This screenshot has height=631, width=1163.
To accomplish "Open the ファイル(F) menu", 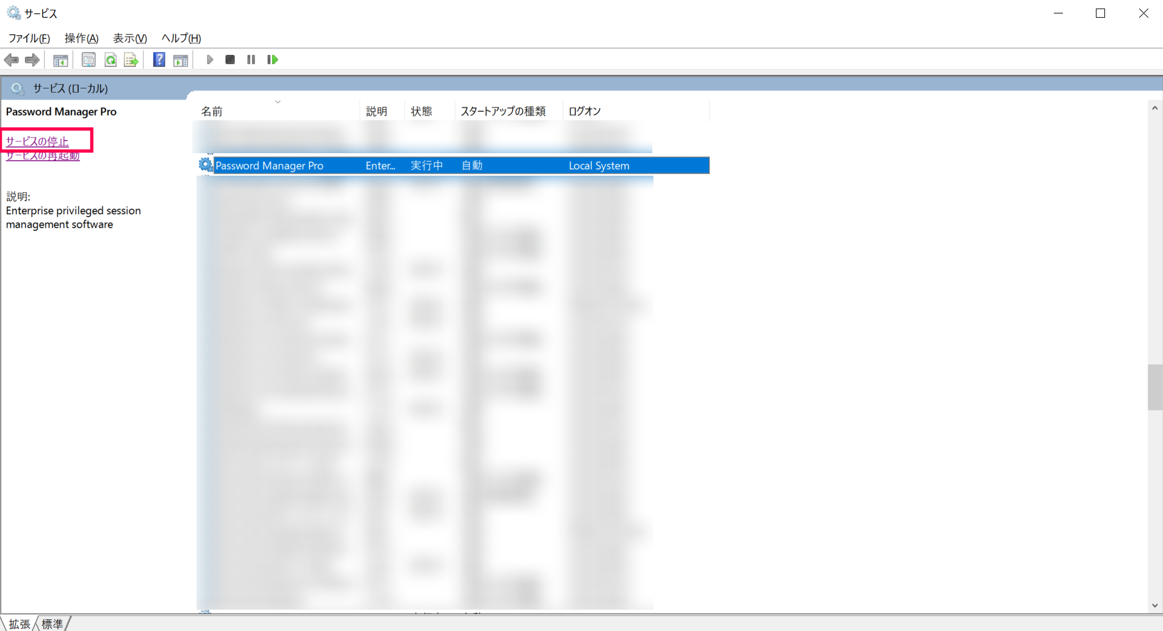I will coord(29,38).
